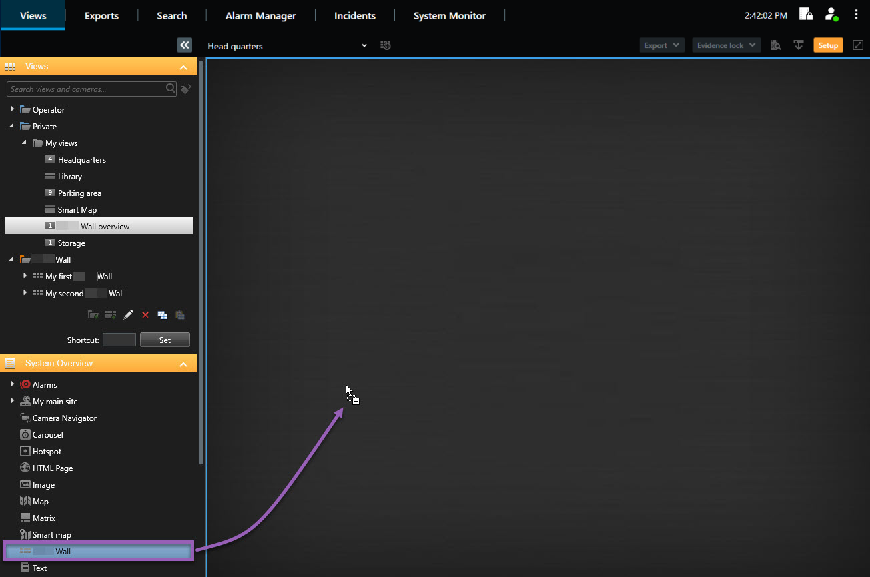Expand the Operator folder in the views tree
Image resolution: width=870 pixels, height=577 pixels.
[x=11, y=109]
